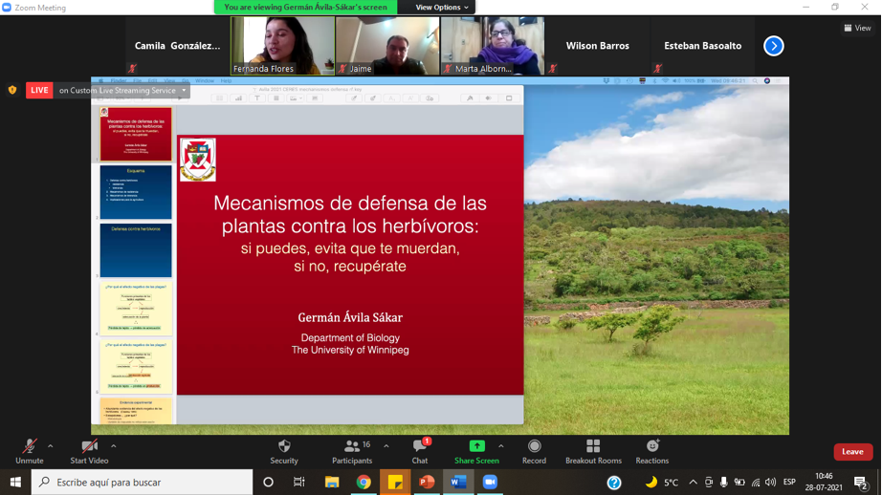The image size is (882, 495).
Task: Select Wilson Barros participant tile
Action: (597, 46)
